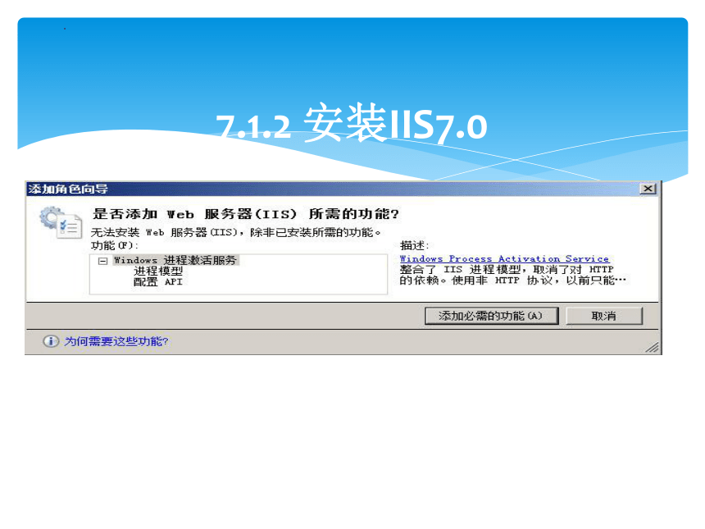Click the description text 整合了 IIS 进程模型
Screen dimensions: 705x529
[460, 270]
